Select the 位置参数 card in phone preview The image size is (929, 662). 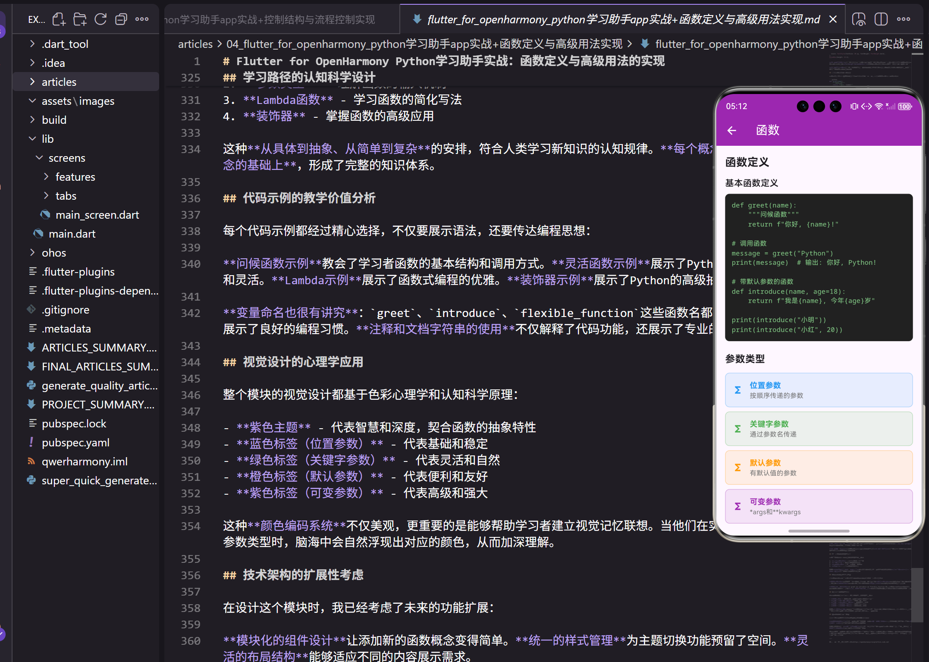(818, 389)
